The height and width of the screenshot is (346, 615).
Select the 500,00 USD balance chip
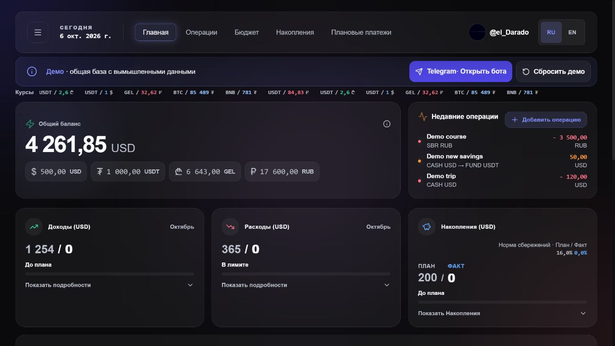56,172
